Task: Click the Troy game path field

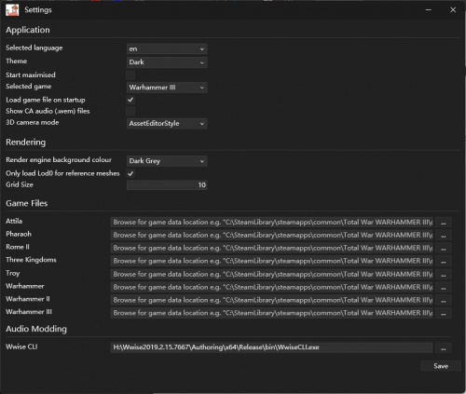Action: (x=271, y=274)
